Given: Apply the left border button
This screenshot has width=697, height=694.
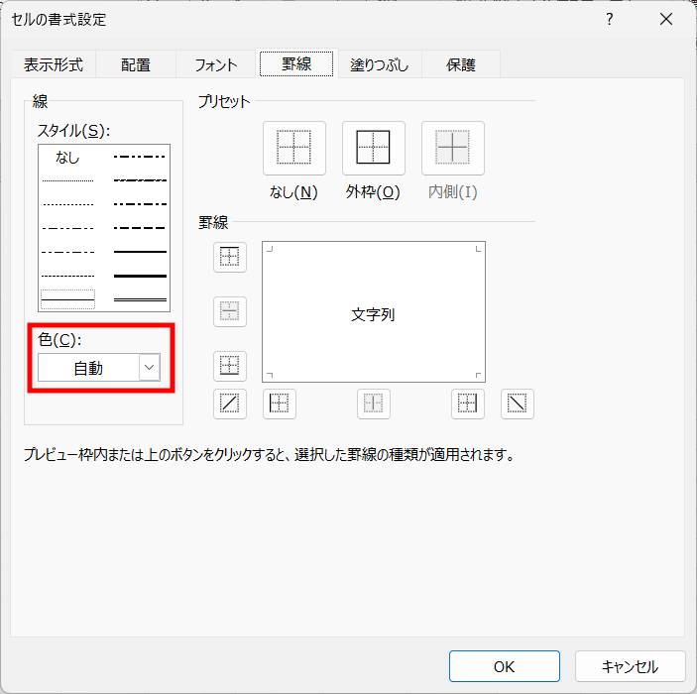Looking at the screenshot, I should tap(280, 404).
